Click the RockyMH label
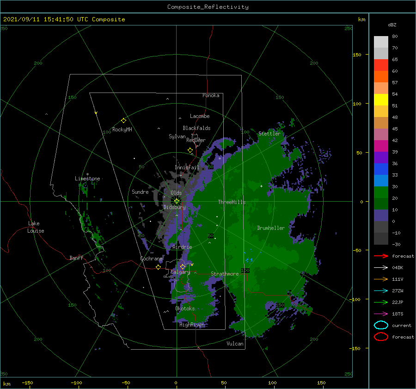The height and width of the screenshot is (389, 416). click(122, 130)
